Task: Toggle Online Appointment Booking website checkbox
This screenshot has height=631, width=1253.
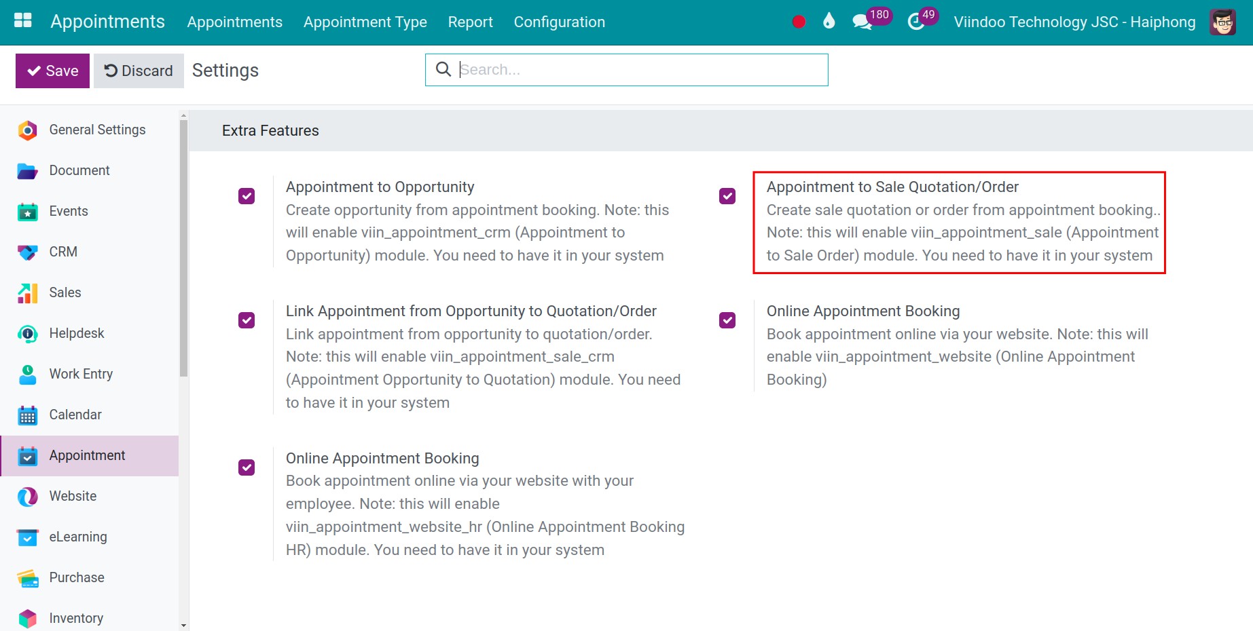Action: tap(727, 320)
